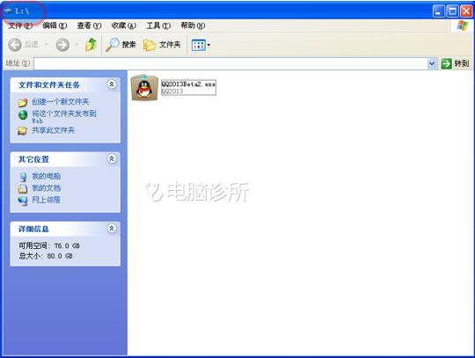Go up one folder level icon

(x=91, y=45)
